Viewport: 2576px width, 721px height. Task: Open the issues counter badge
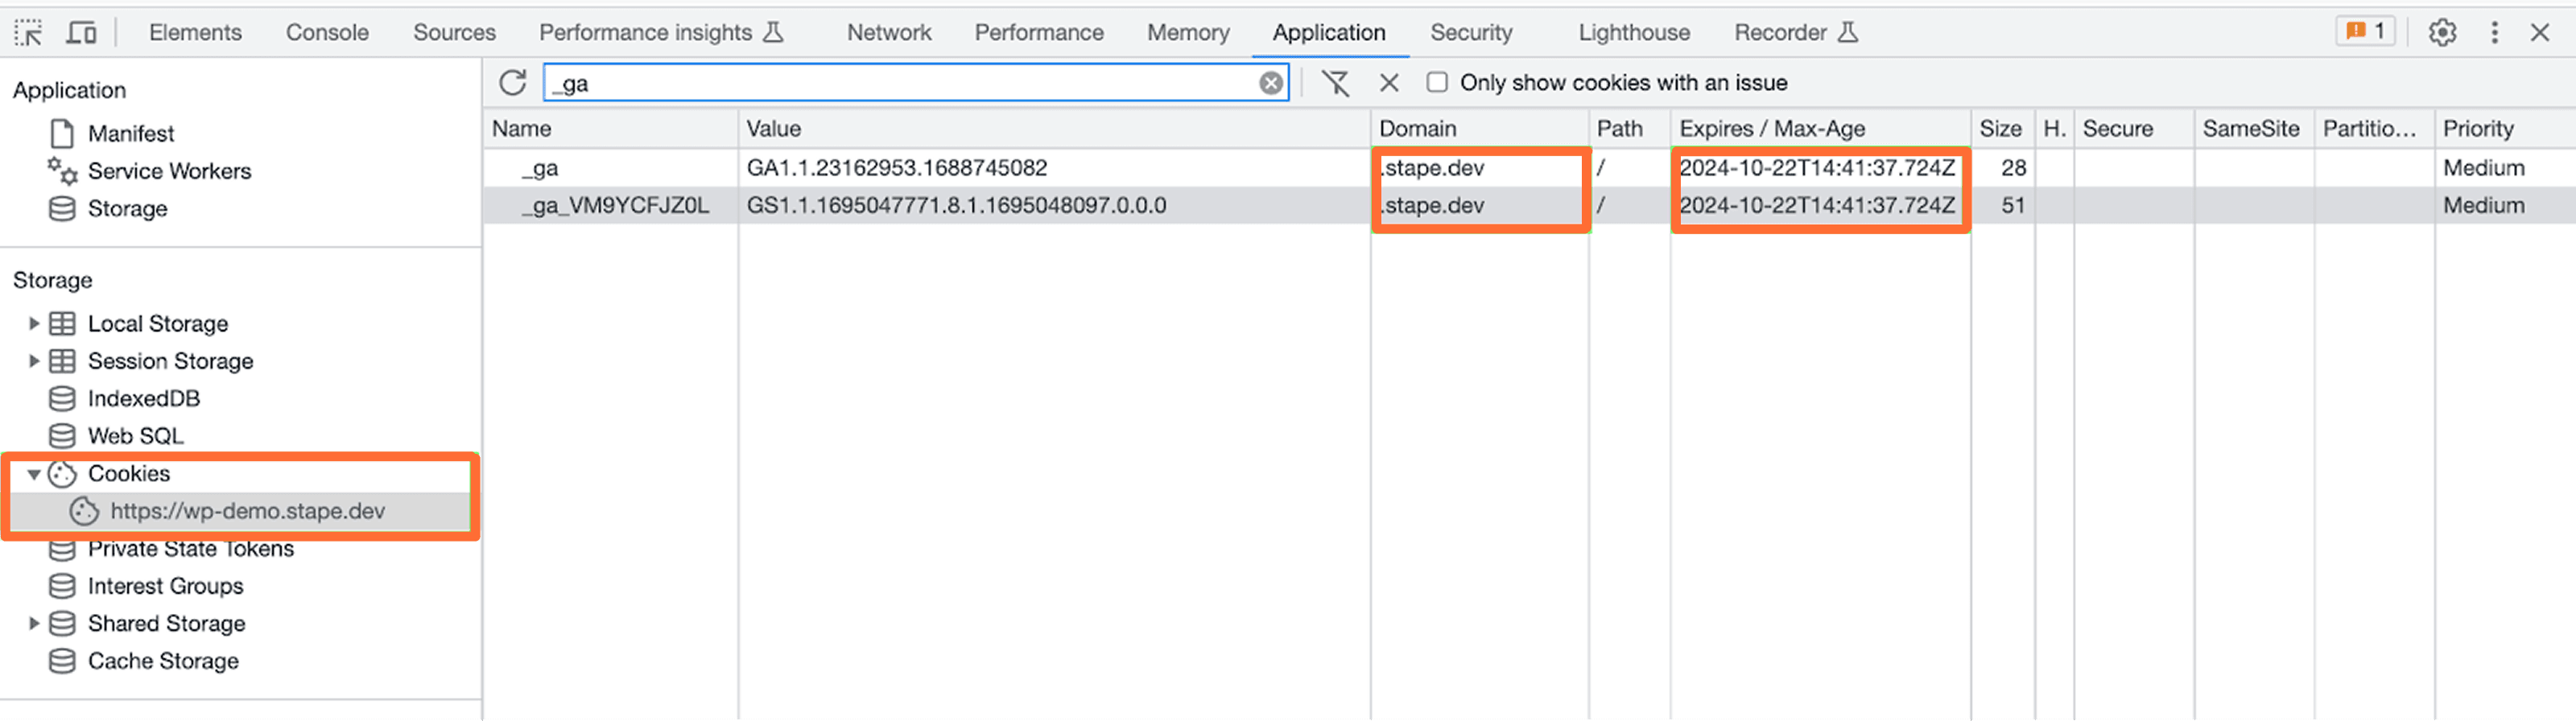tap(2365, 32)
